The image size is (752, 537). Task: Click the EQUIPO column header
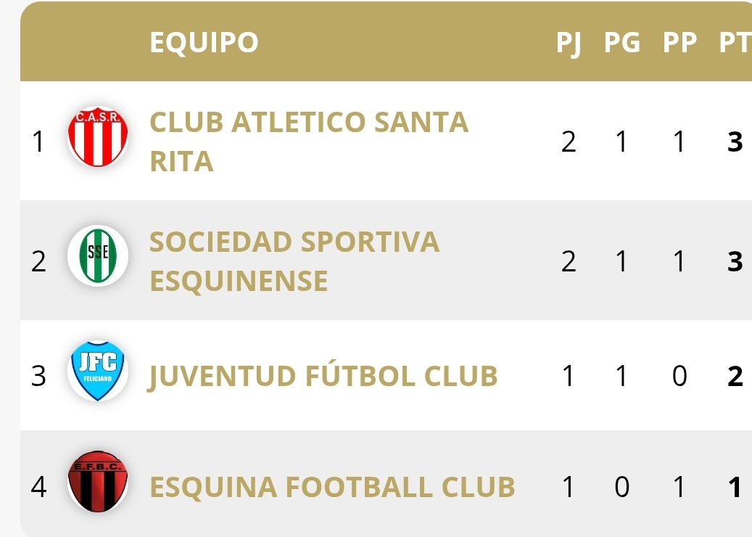point(204,43)
